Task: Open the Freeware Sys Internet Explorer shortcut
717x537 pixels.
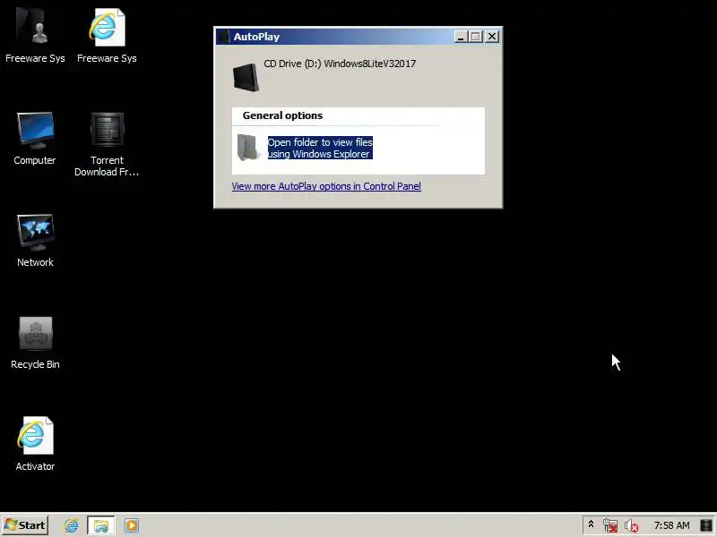Action: (107, 36)
